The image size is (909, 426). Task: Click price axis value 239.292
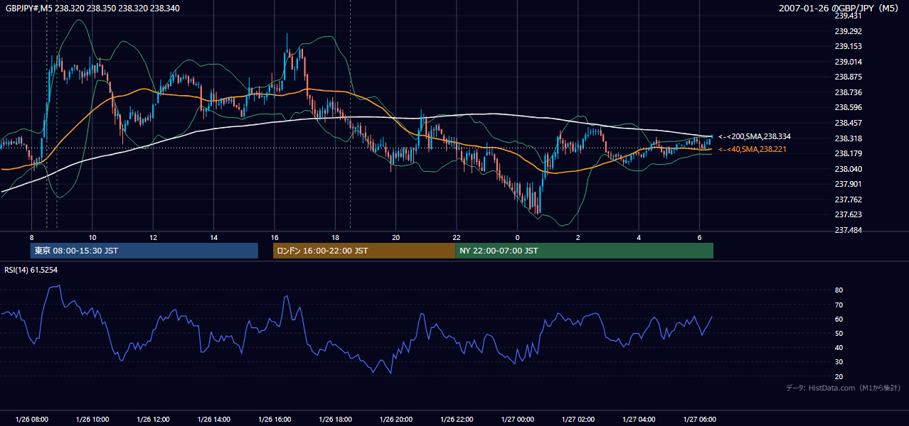(849, 31)
